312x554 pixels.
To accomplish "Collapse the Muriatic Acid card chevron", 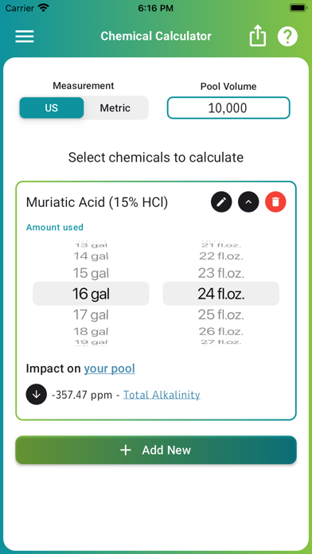I will point(248,202).
